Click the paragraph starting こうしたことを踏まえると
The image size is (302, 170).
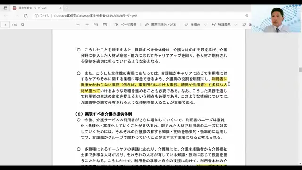click(152, 56)
